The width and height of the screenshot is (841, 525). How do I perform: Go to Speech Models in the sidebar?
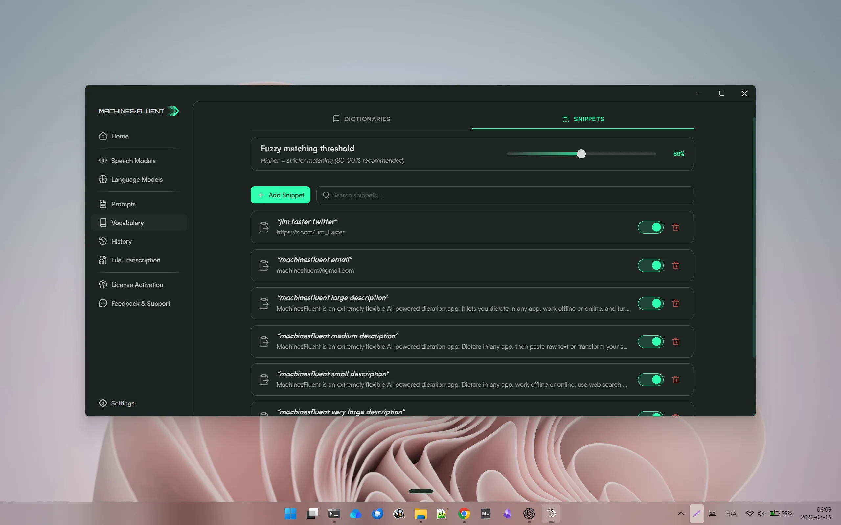coord(139,161)
